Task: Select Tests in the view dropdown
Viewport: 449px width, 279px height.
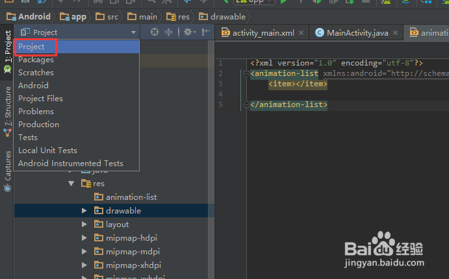Action: pyautogui.click(x=77, y=137)
